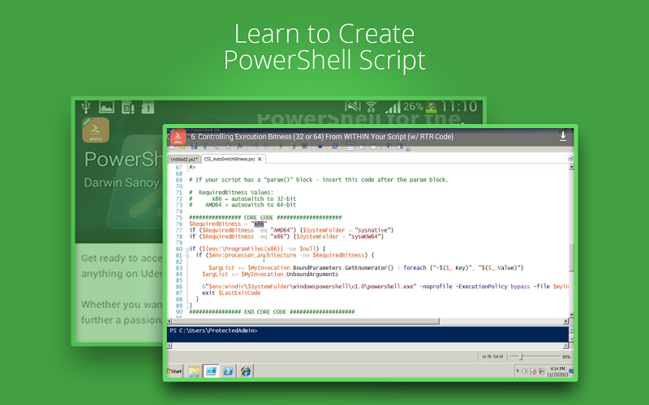Screen dimensions: 649x405
Task: Collapse the nested if block at line 81
Action: coord(187,255)
